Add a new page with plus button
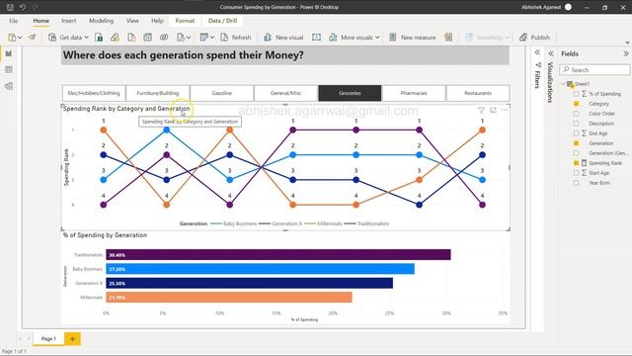Viewport: 632px width, 356px height. tap(72, 338)
